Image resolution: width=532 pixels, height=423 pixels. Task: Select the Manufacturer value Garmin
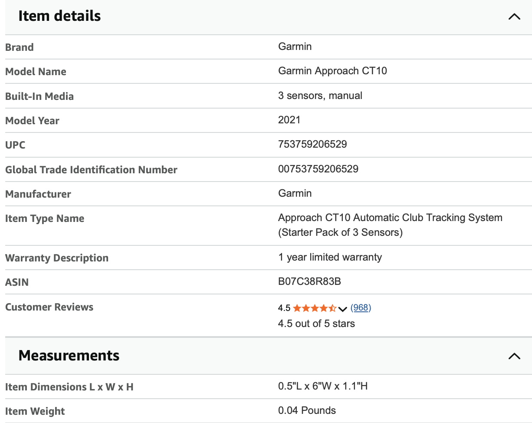[x=295, y=193]
